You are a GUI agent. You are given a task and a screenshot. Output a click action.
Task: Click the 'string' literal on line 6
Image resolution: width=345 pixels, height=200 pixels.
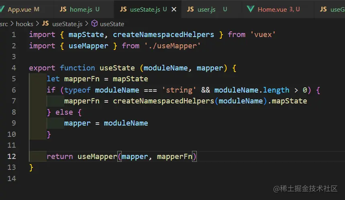[179, 90]
